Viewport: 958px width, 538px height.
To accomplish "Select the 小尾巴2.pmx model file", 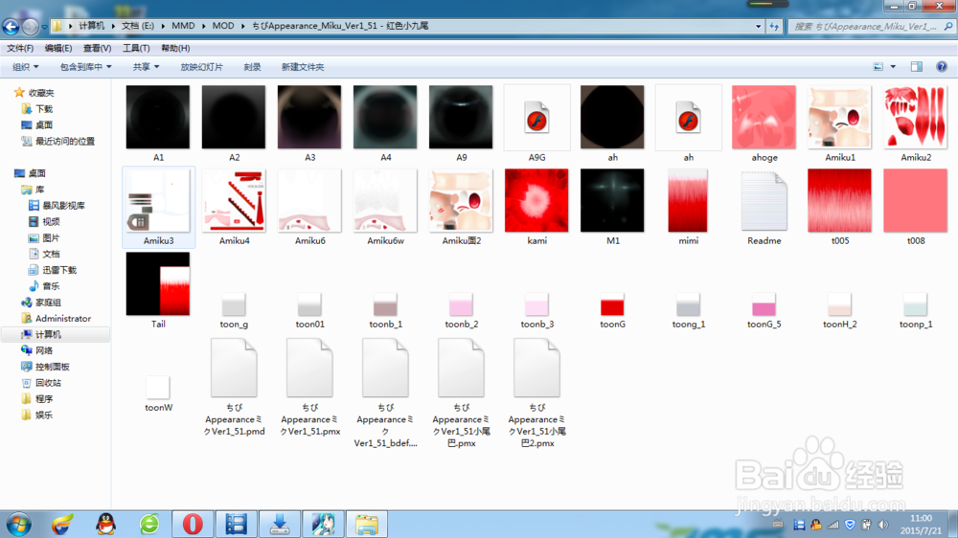I will (537, 369).
